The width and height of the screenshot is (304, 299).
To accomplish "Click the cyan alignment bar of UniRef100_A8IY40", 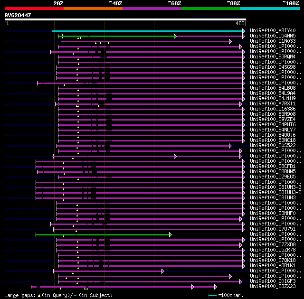I will (147, 31).
